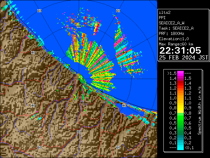Pick the dark green 0.3–0.4 legend swatch
Image resolution: width=210 pixels, height=158 pixels.
[x=180, y=133]
